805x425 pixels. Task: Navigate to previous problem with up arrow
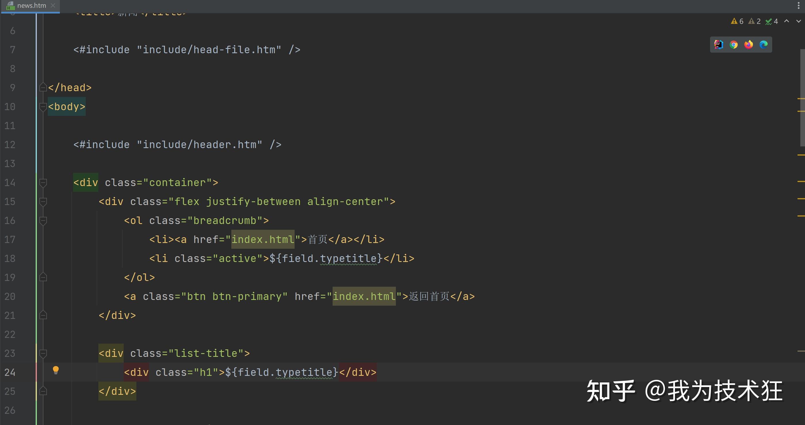pyautogui.click(x=786, y=21)
